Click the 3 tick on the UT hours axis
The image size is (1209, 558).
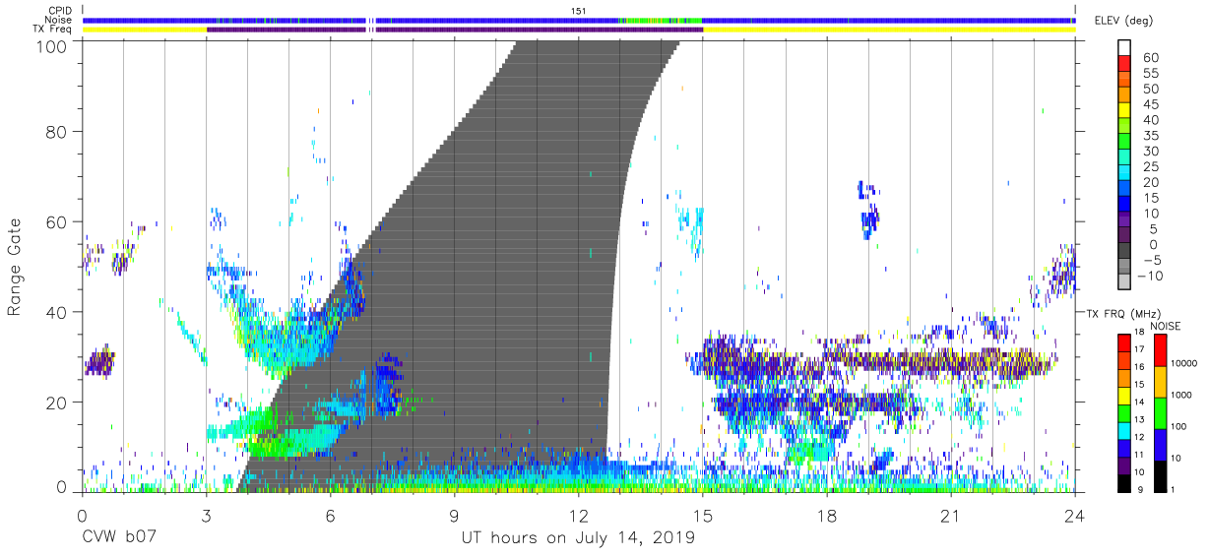pyautogui.click(x=206, y=516)
